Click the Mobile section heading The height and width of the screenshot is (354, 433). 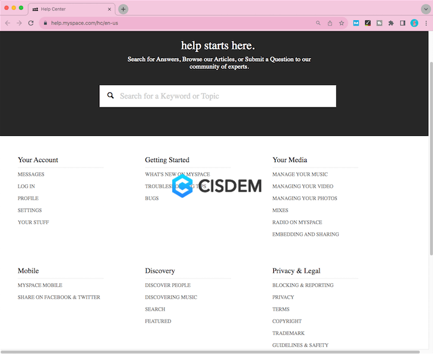28,271
